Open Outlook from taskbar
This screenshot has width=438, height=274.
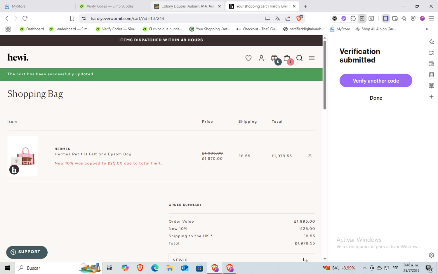(x=185, y=268)
